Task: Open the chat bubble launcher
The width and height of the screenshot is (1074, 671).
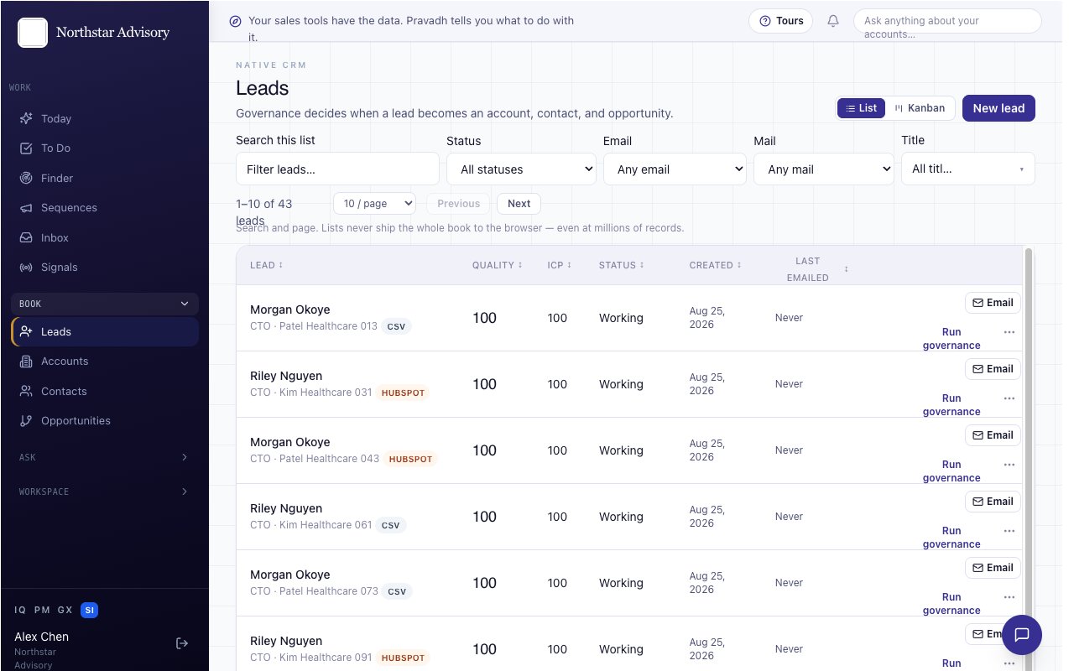Action: [1021, 634]
